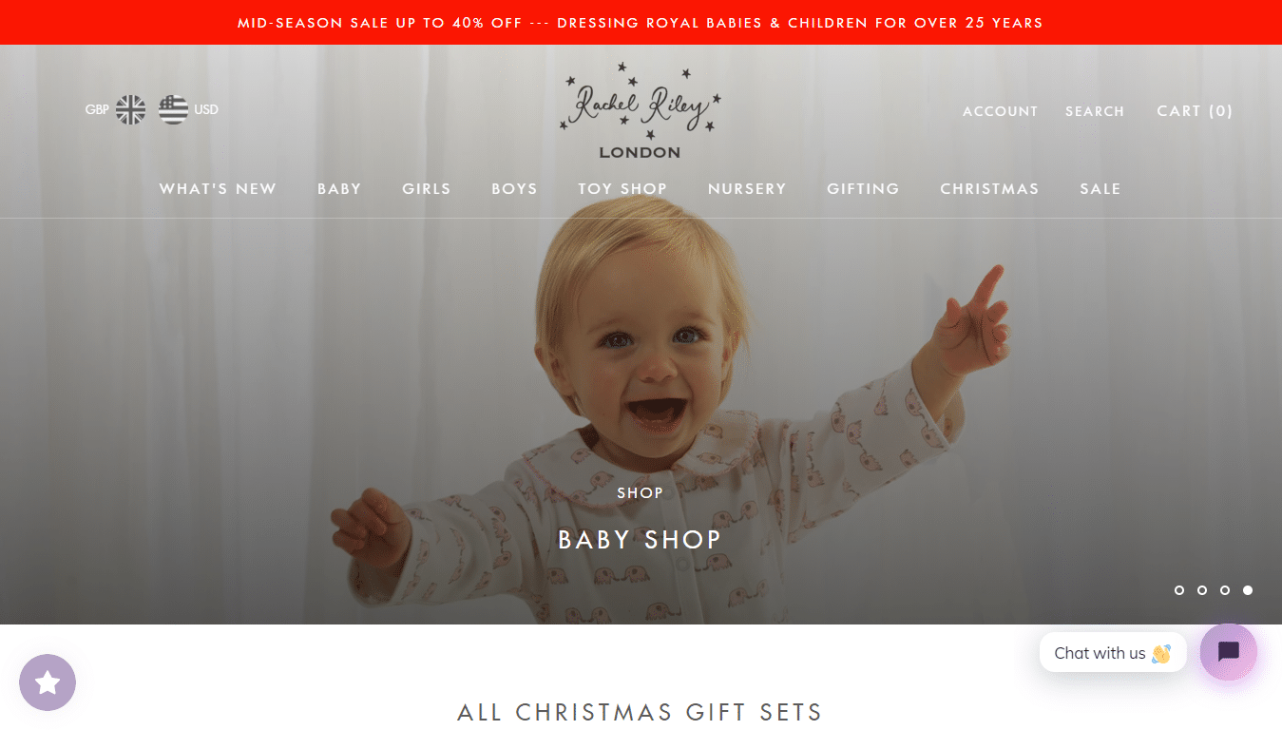Expand the Baby navigation menu
The width and height of the screenshot is (1282, 730).
tap(339, 189)
